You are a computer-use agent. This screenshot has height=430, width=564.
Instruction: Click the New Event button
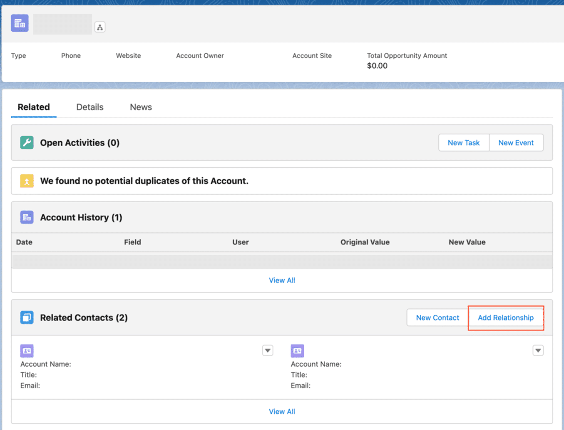516,142
